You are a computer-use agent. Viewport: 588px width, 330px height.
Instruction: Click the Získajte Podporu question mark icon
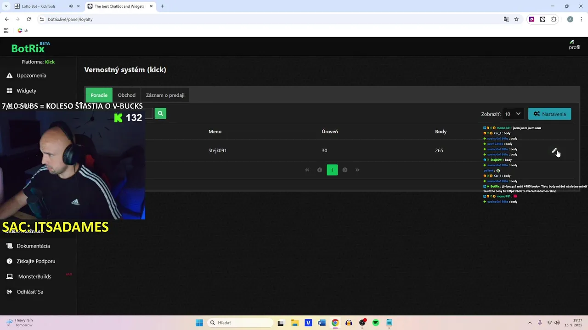click(9, 261)
